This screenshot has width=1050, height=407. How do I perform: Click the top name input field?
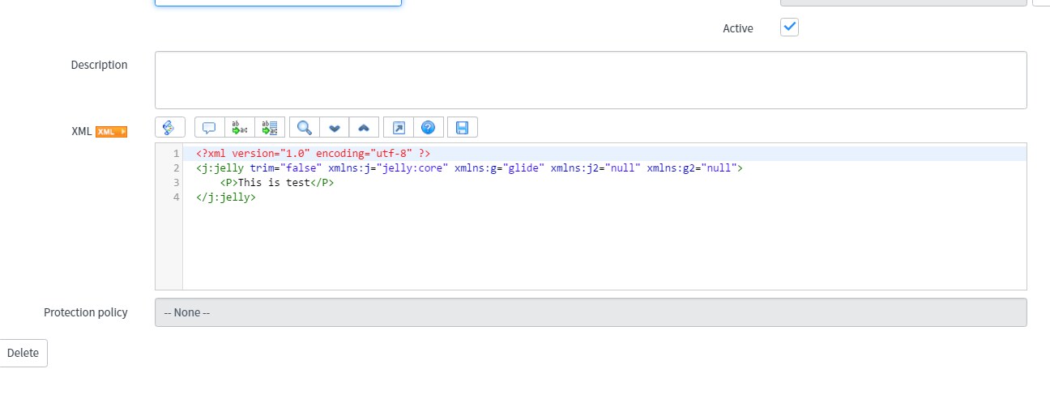point(278,3)
